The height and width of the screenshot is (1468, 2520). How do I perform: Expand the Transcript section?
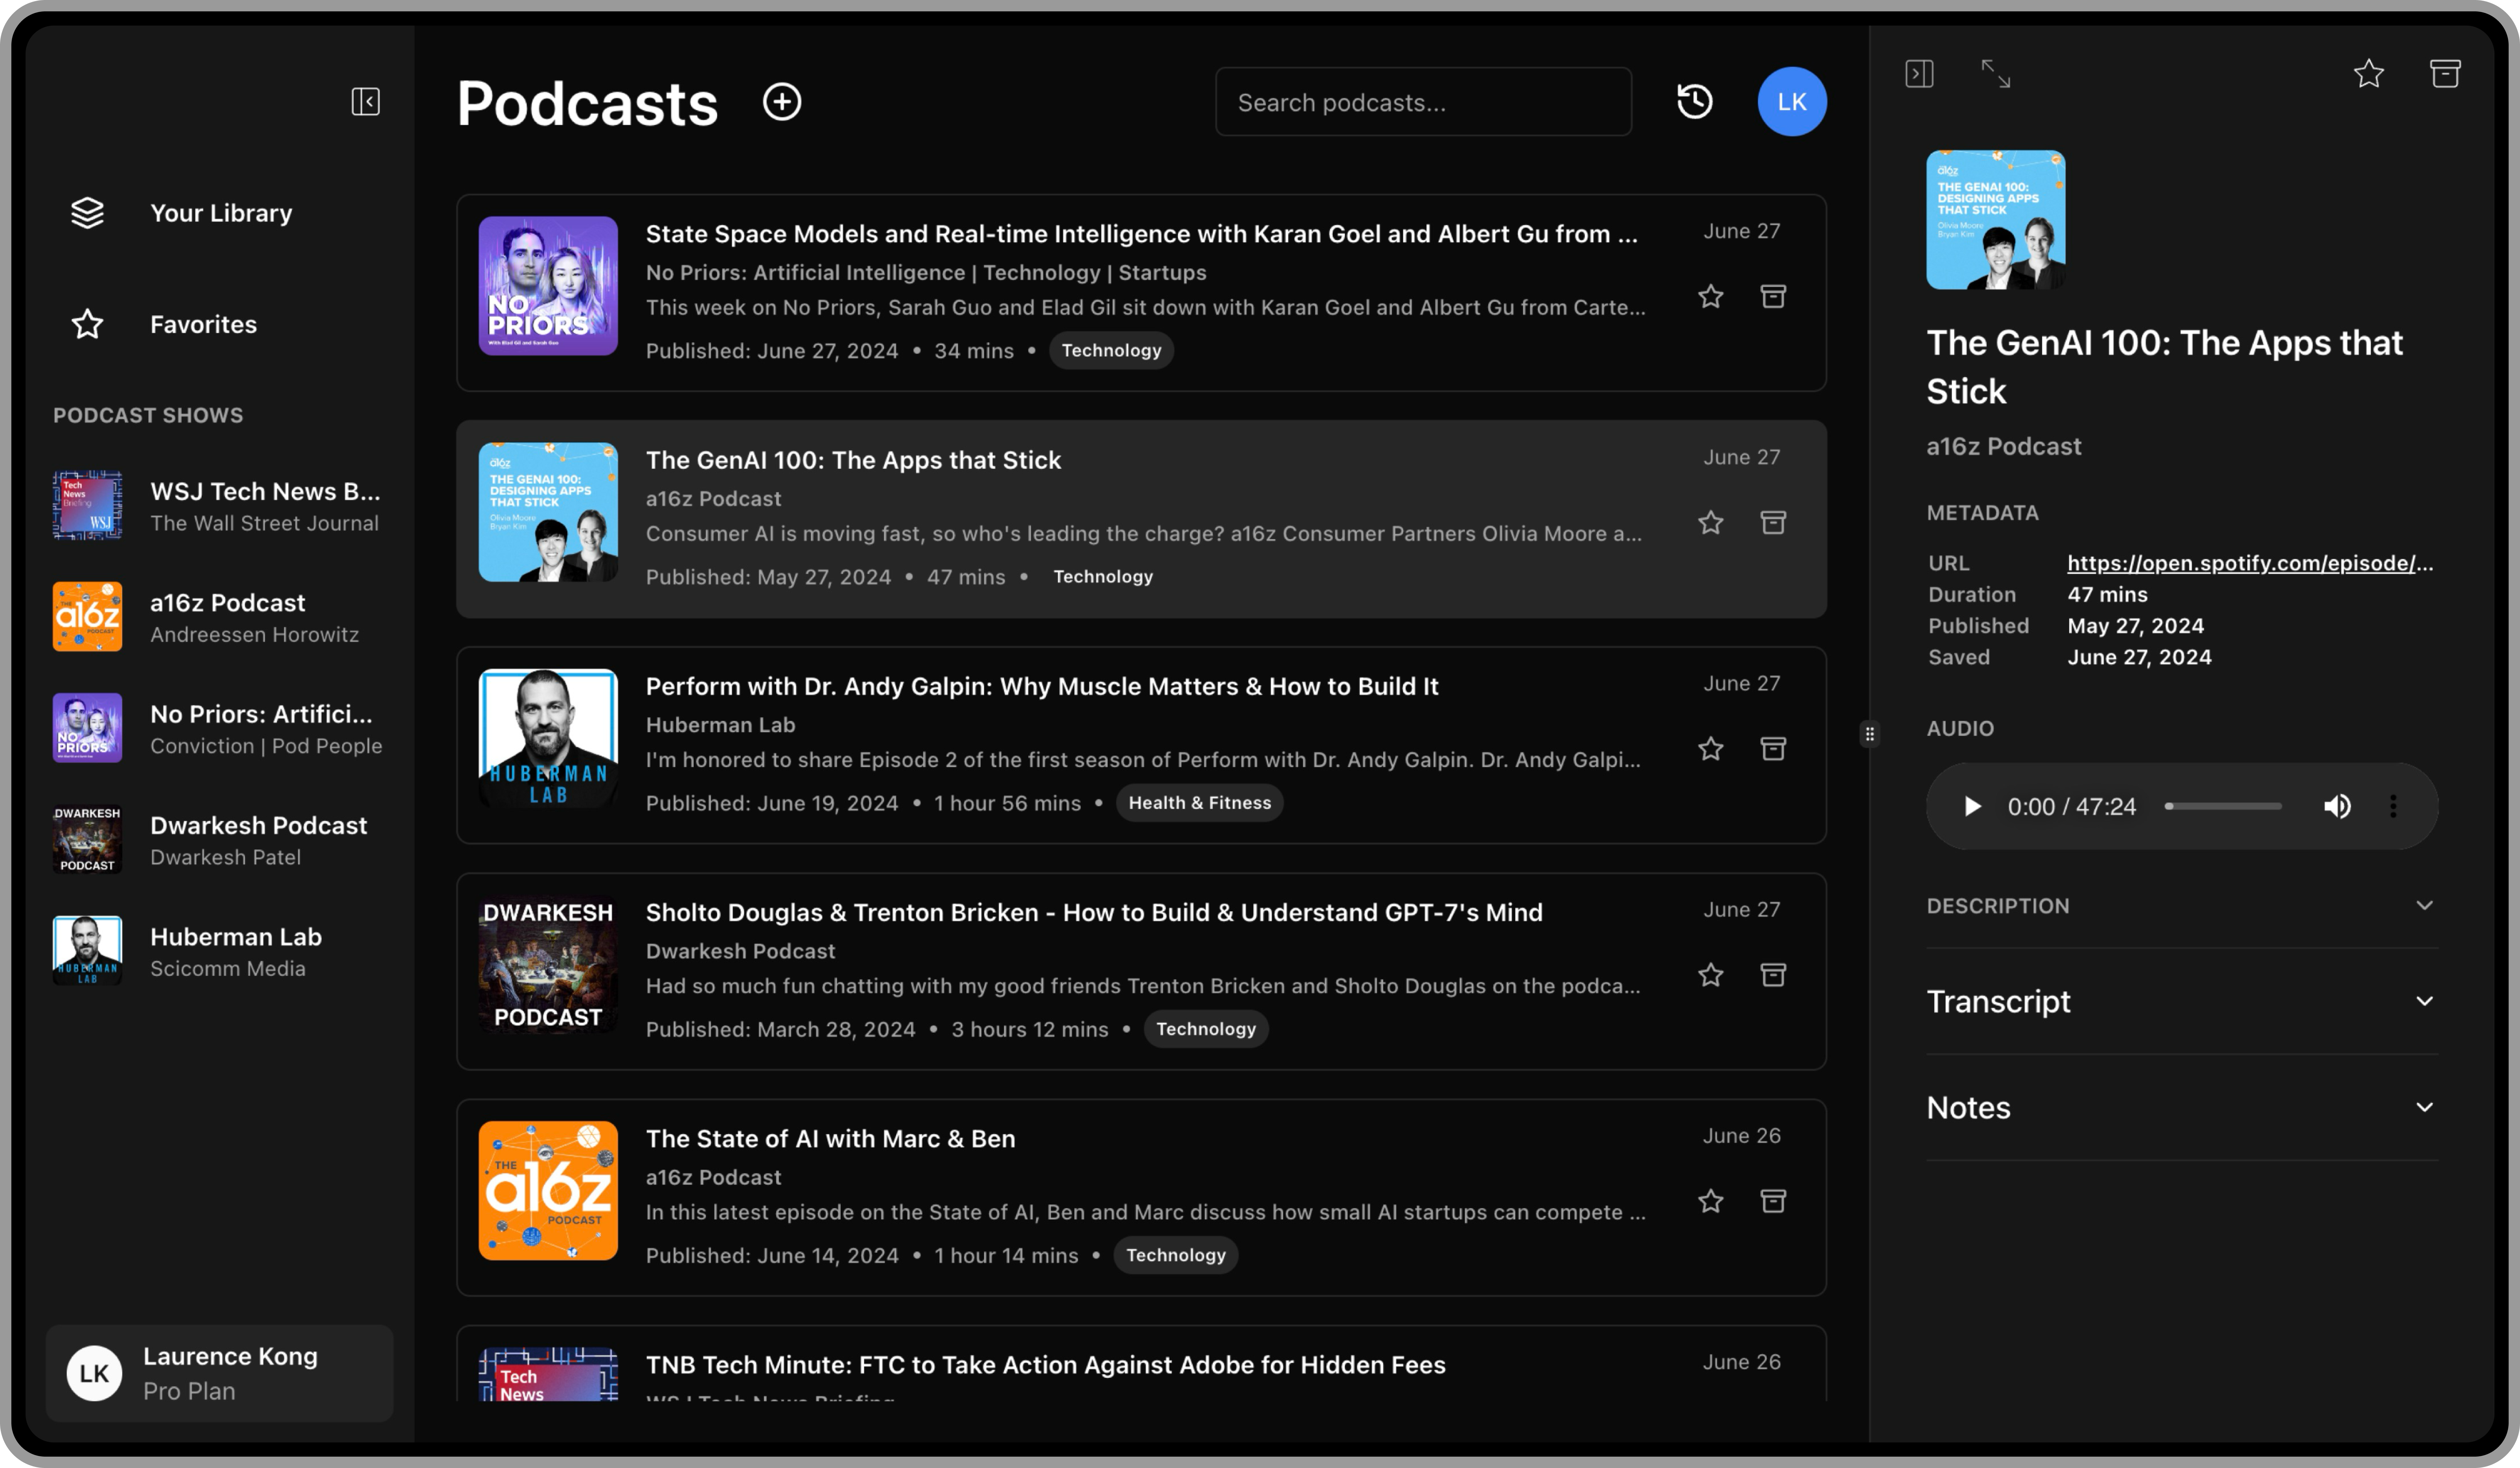click(2182, 1001)
